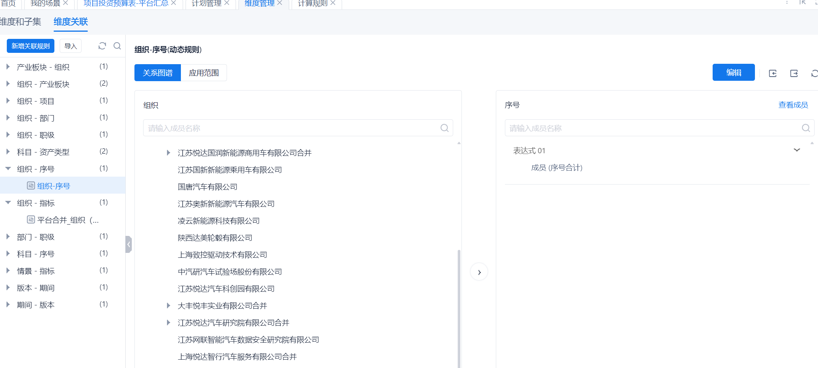Click the 新增关联规则 button
Image resolution: width=818 pixels, height=368 pixels.
pos(31,46)
